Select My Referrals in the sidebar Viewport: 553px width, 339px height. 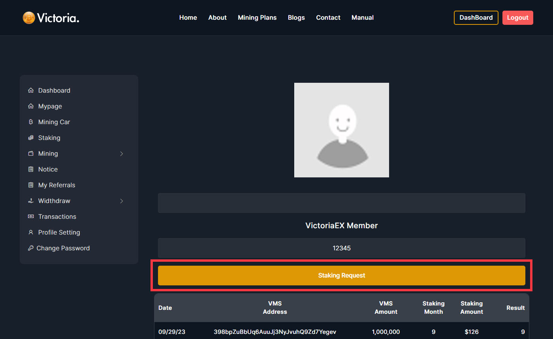click(x=56, y=185)
